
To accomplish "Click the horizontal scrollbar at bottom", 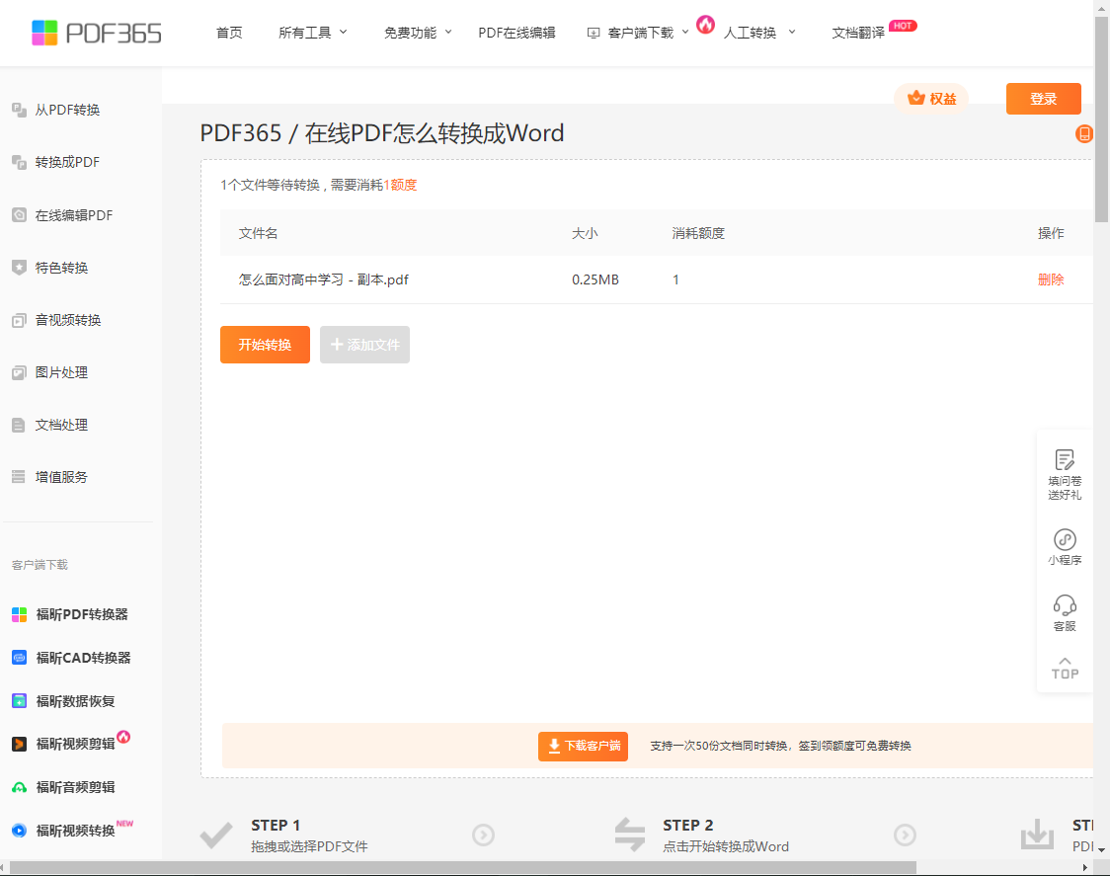I will click(x=464, y=867).
